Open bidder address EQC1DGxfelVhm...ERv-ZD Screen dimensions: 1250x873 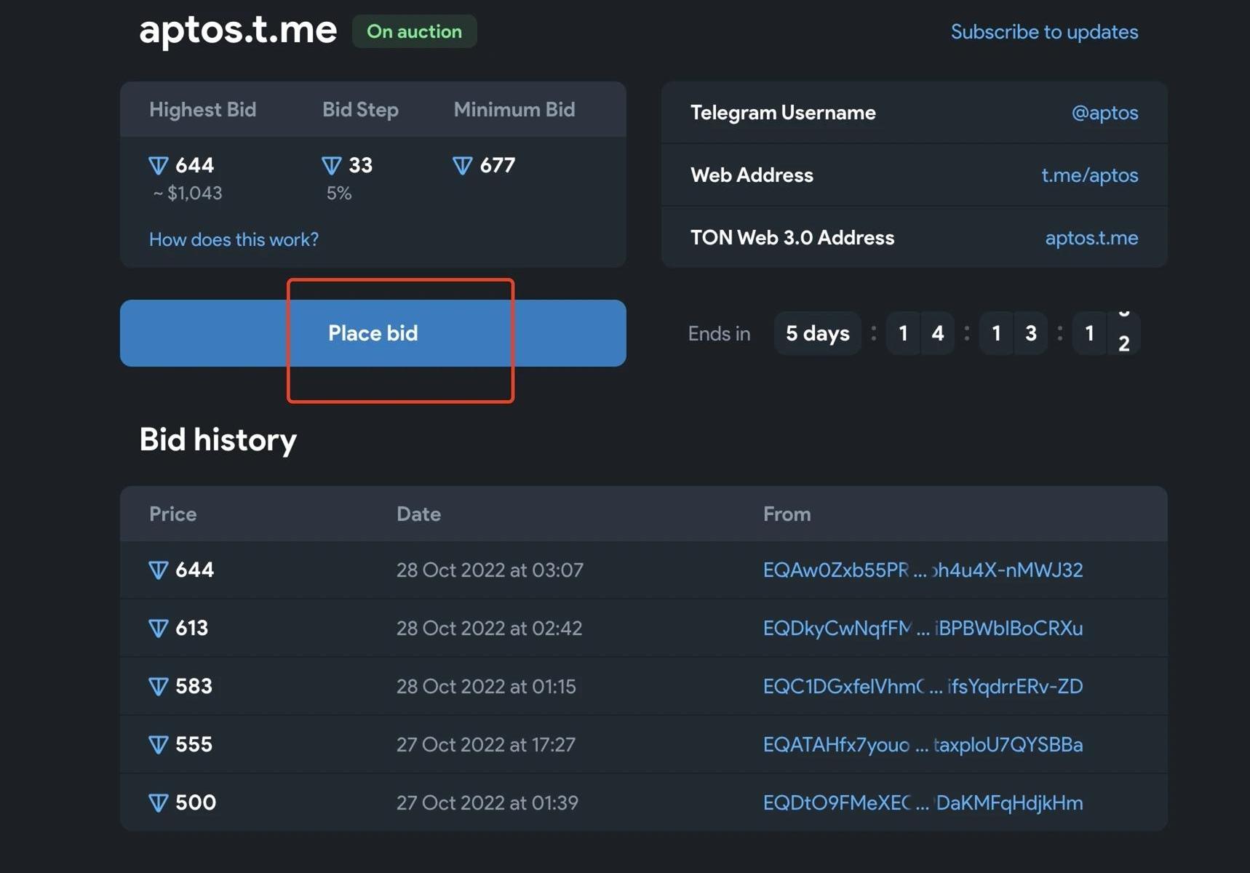pos(923,686)
